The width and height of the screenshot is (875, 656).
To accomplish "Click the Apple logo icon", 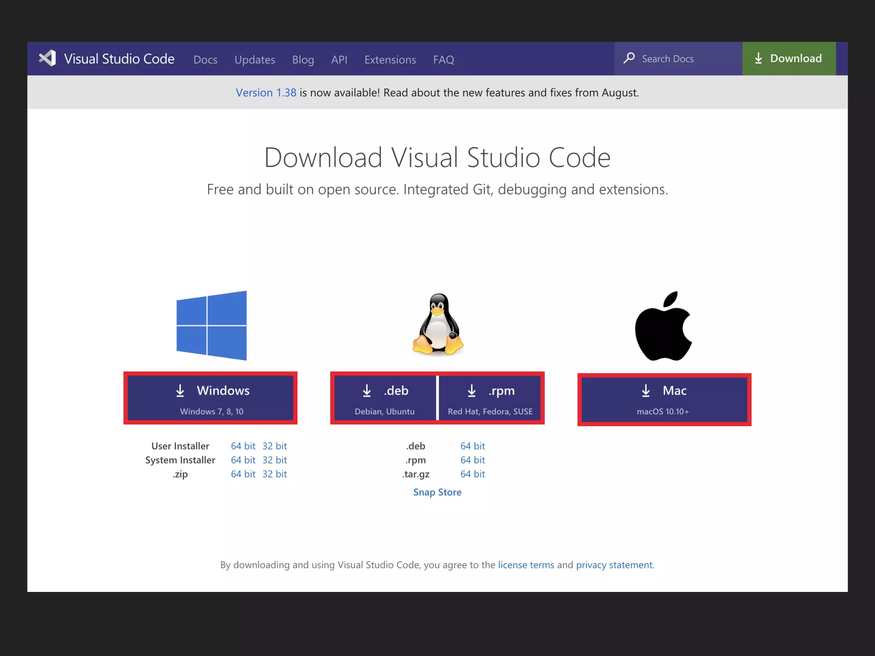I will click(x=663, y=326).
